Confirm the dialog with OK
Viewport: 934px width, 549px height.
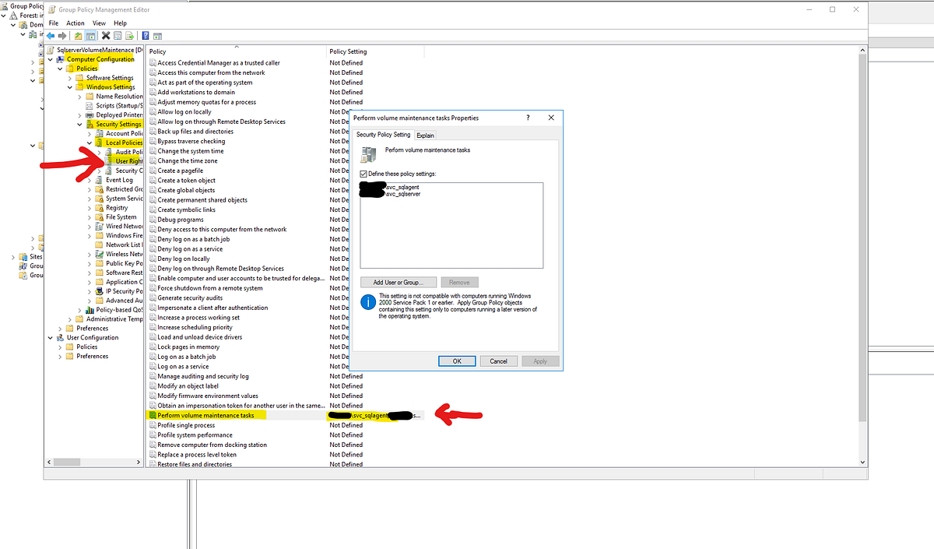pyautogui.click(x=457, y=361)
